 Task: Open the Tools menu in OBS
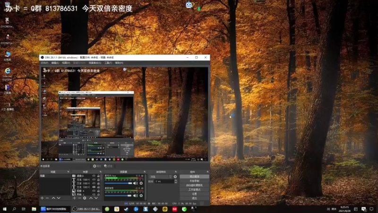108,63
